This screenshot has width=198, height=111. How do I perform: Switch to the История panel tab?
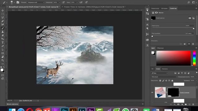pos(164,8)
